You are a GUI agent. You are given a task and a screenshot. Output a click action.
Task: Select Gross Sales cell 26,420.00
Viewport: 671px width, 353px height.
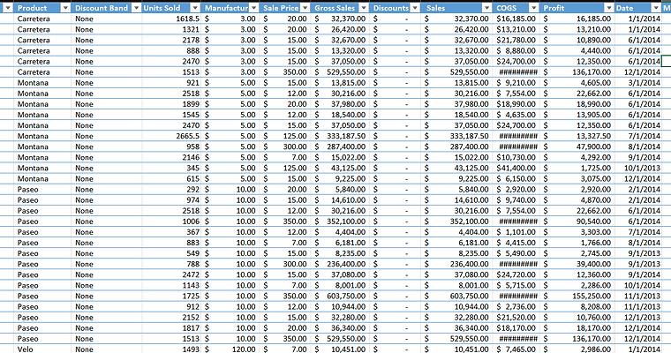tap(340, 29)
